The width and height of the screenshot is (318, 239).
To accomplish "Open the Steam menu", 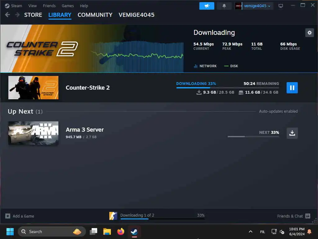I will click(x=16, y=6).
